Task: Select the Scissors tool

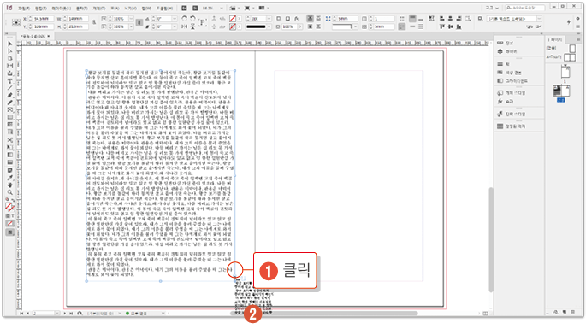Action: 10,140
